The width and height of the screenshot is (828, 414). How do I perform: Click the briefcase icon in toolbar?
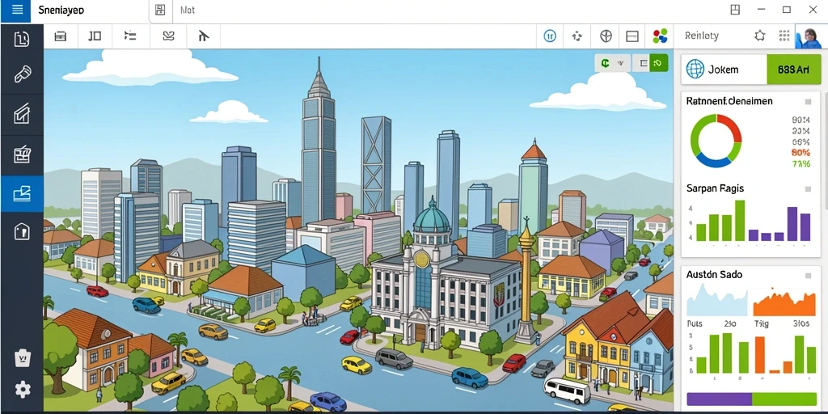pos(61,36)
